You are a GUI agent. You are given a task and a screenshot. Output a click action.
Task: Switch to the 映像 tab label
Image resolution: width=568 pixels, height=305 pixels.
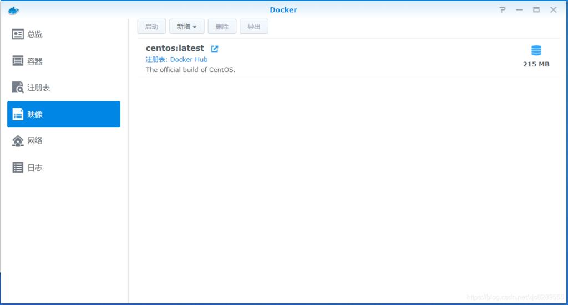pos(35,114)
